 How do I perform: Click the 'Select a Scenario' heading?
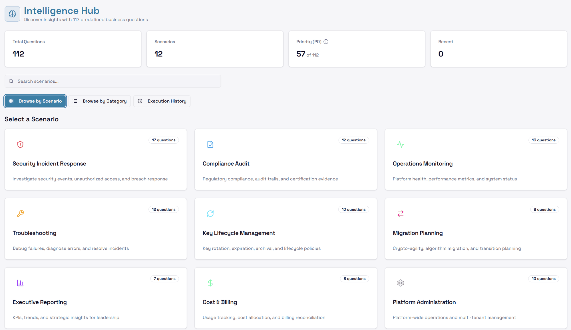pos(32,119)
